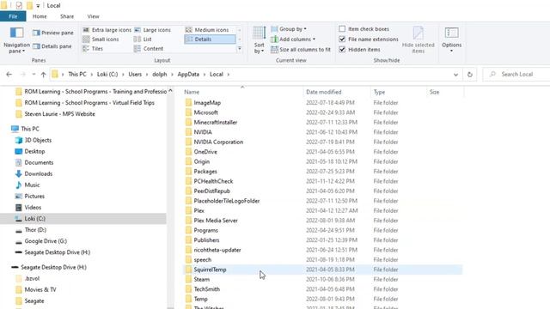Select the TechSmith folder icon
Image resolution: width=550 pixels, height=309 pixels.
coord(188,289)
